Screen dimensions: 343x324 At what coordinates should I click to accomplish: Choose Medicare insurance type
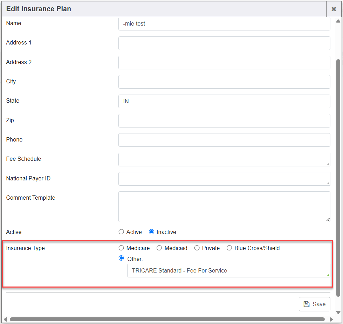click(x=122, y=248)
